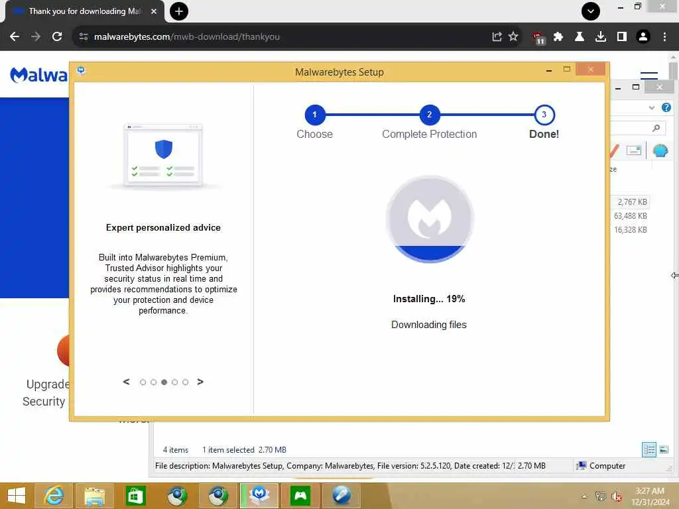
Task: Maximize the Malwarebytes Setup window
Action: (567, 69)
